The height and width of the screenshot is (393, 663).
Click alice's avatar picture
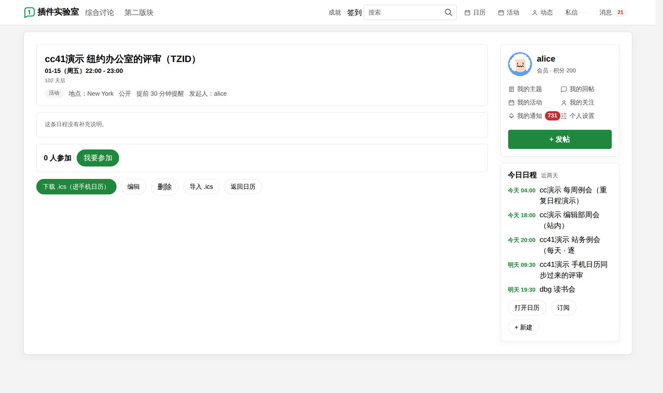520,64
